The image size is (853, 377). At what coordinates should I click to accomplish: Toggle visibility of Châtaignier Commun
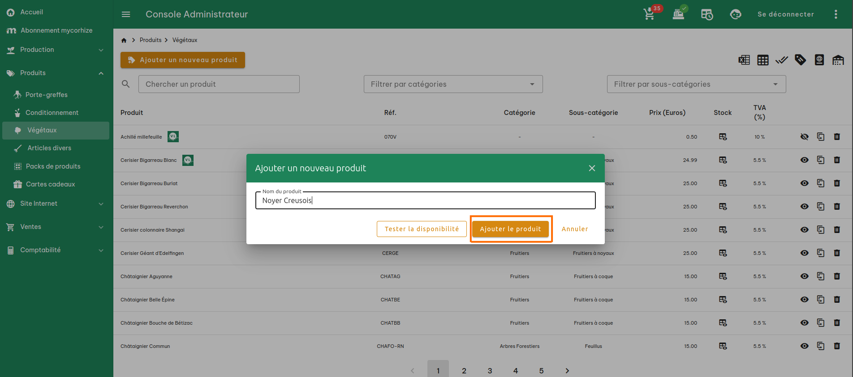[x=805, y=346]
